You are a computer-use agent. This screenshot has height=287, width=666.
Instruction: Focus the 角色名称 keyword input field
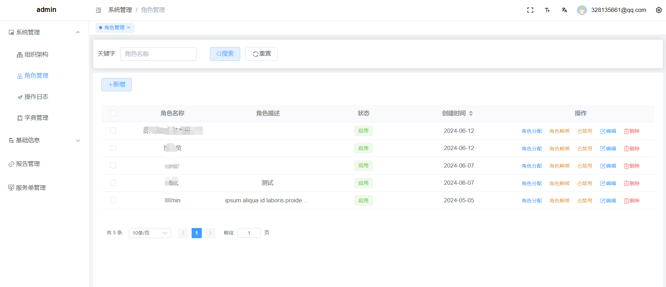(x=158, y=54)
